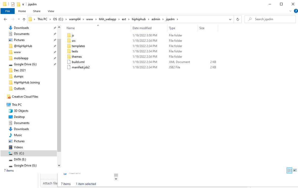Expand recent locations next to Back button
The width and height of the screenshot is (298, 188).
pos(18,19)
